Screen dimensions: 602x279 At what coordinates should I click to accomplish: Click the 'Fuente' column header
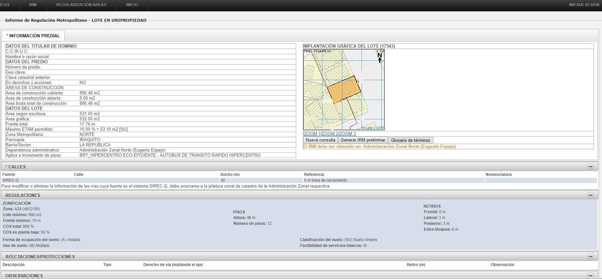9,174
